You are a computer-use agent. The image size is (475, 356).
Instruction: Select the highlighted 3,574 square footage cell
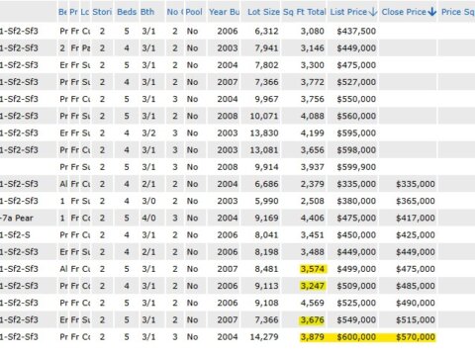click(x=313, y=269)
